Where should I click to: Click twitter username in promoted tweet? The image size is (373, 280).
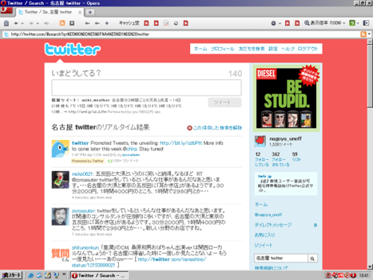(80, 143)
